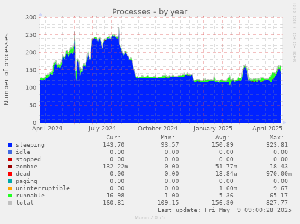This screenshot has height=224, width=300.
Task: Click the 'October 2024' x-axis label
Action: [158, 129]
